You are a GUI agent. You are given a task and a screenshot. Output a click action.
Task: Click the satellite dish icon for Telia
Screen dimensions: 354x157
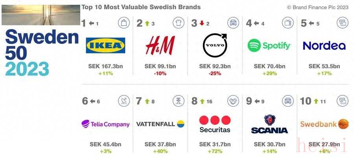[x=124, y=101]
